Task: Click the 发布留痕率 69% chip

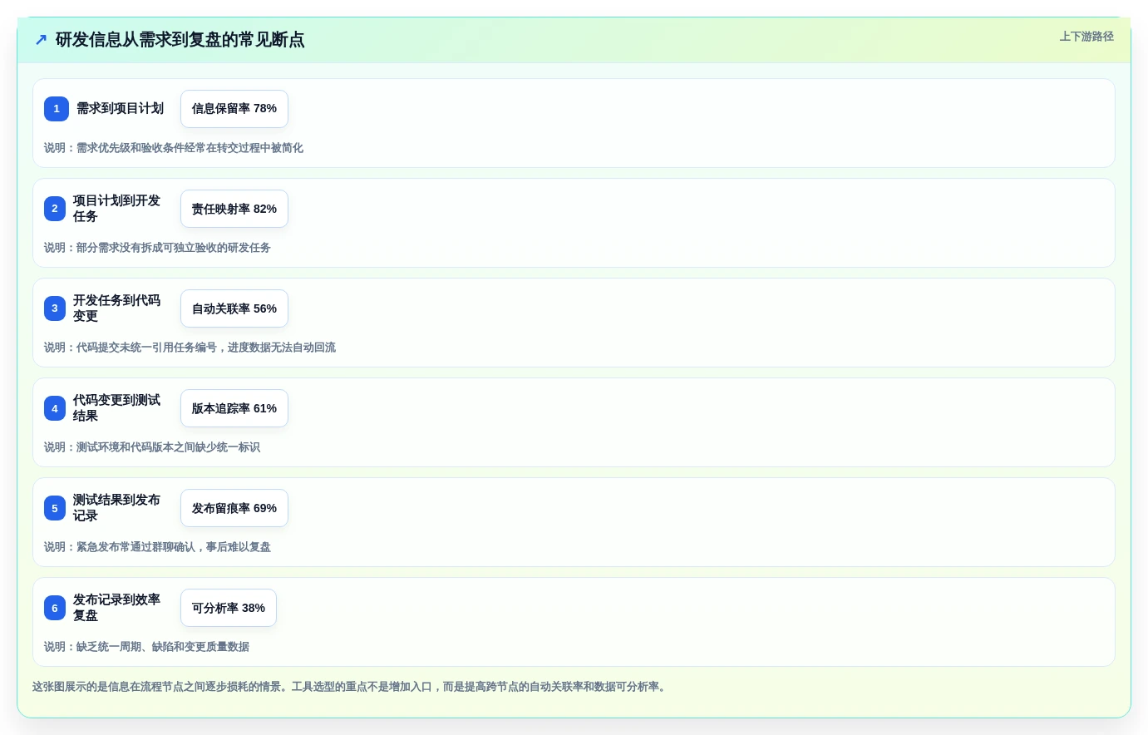Action: click(x=234, y=508)
